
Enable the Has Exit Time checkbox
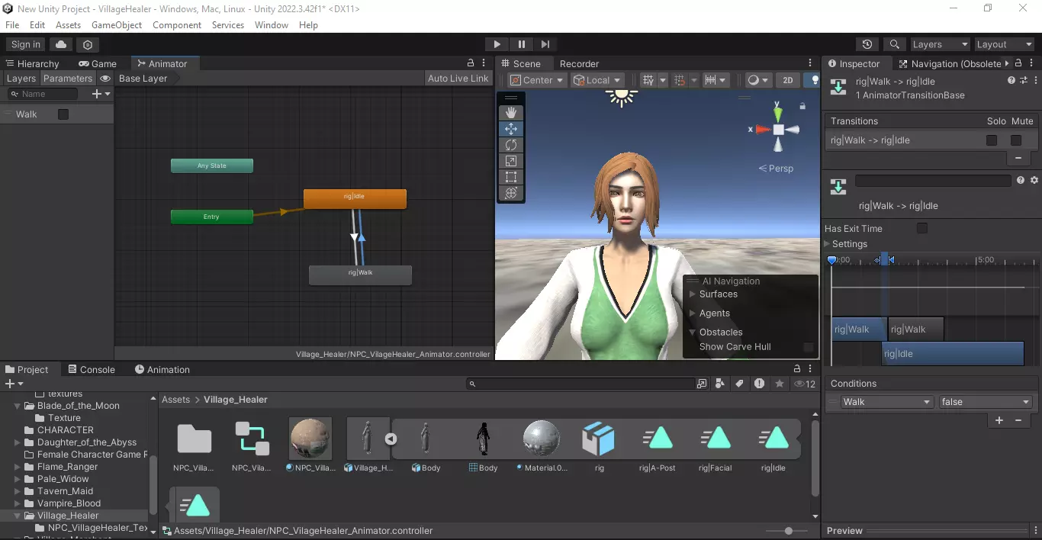point(922,228)
